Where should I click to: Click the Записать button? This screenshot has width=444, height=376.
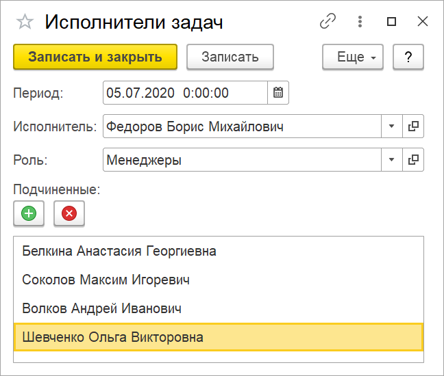coord(230,57)
